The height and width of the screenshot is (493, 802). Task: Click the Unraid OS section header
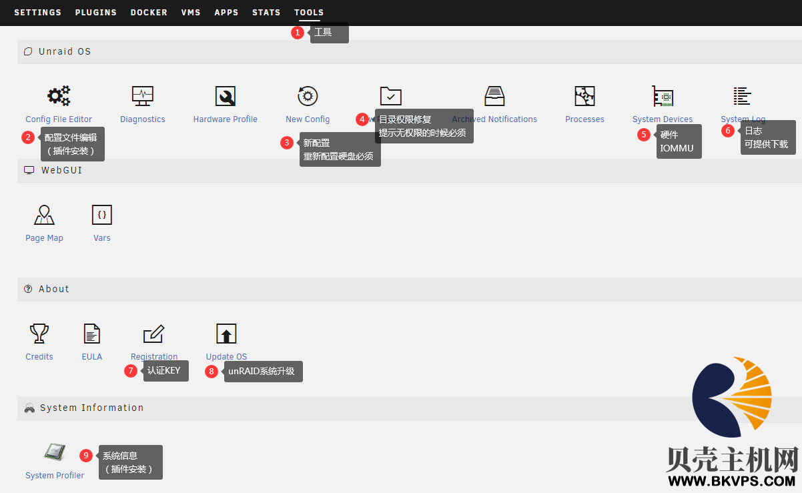click(x=410, y=52)
